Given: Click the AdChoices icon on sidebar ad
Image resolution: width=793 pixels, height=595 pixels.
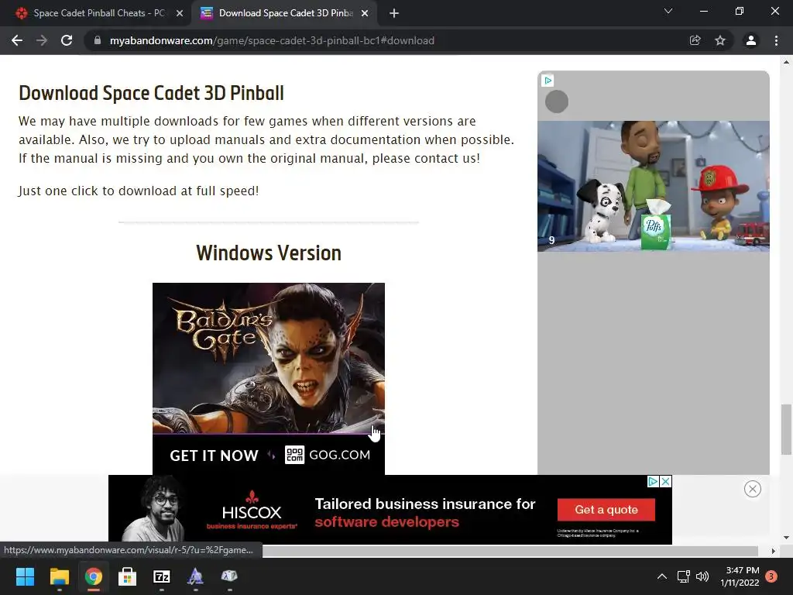Looking at the screenshot, I should coord(548,81).
